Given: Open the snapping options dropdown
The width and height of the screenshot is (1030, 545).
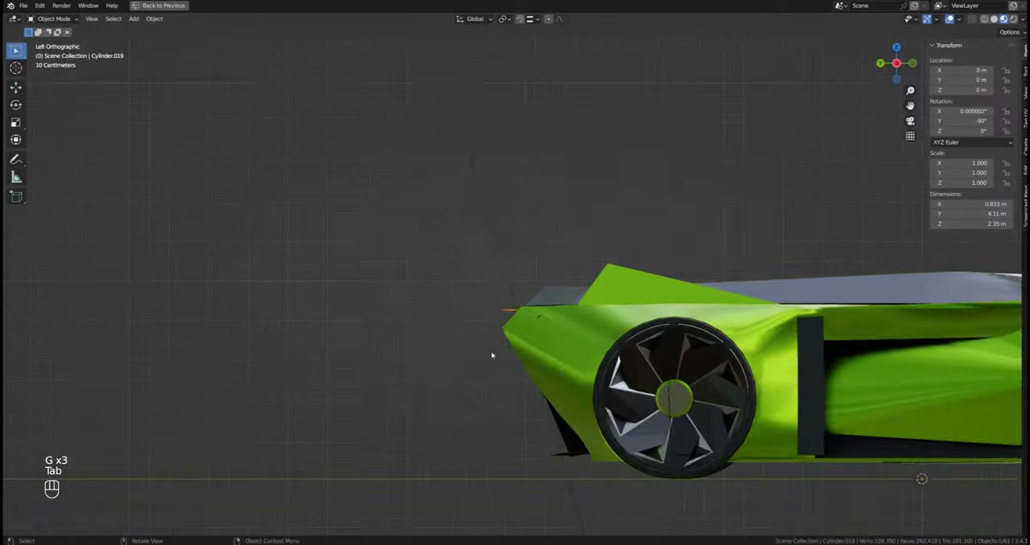Looking at the screenshot, I should coord(534,19).
